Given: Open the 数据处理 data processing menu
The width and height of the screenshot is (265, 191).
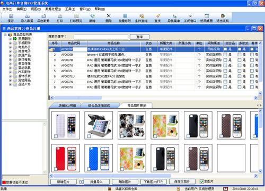Looking at the screenshot, I should [53, 9].
